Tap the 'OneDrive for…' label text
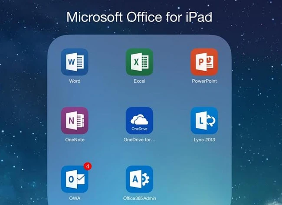 click(139, 140)
